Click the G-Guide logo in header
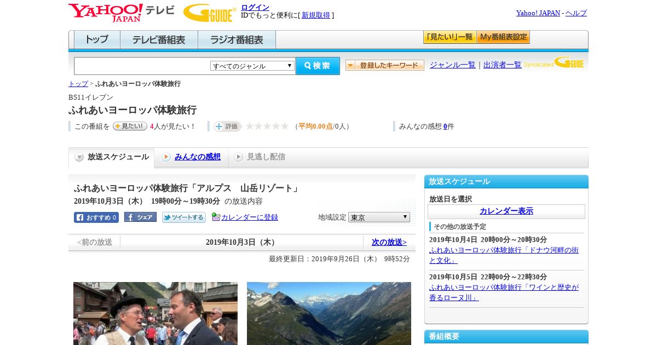The height and width of the screenshot is (345, 657). pyautogui.click(x=210, y=13)
